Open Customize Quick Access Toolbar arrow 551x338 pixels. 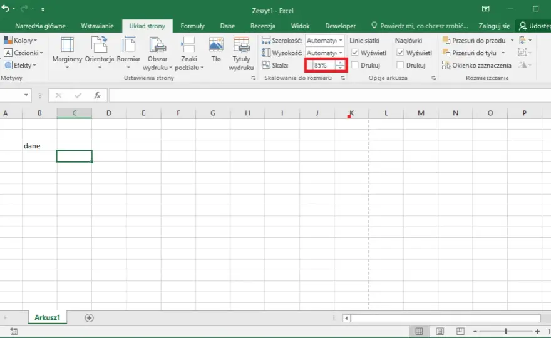[x=43, y=9]
